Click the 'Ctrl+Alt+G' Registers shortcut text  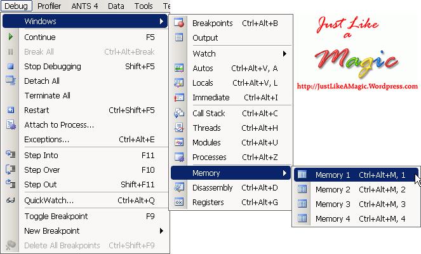coord(260,202)
